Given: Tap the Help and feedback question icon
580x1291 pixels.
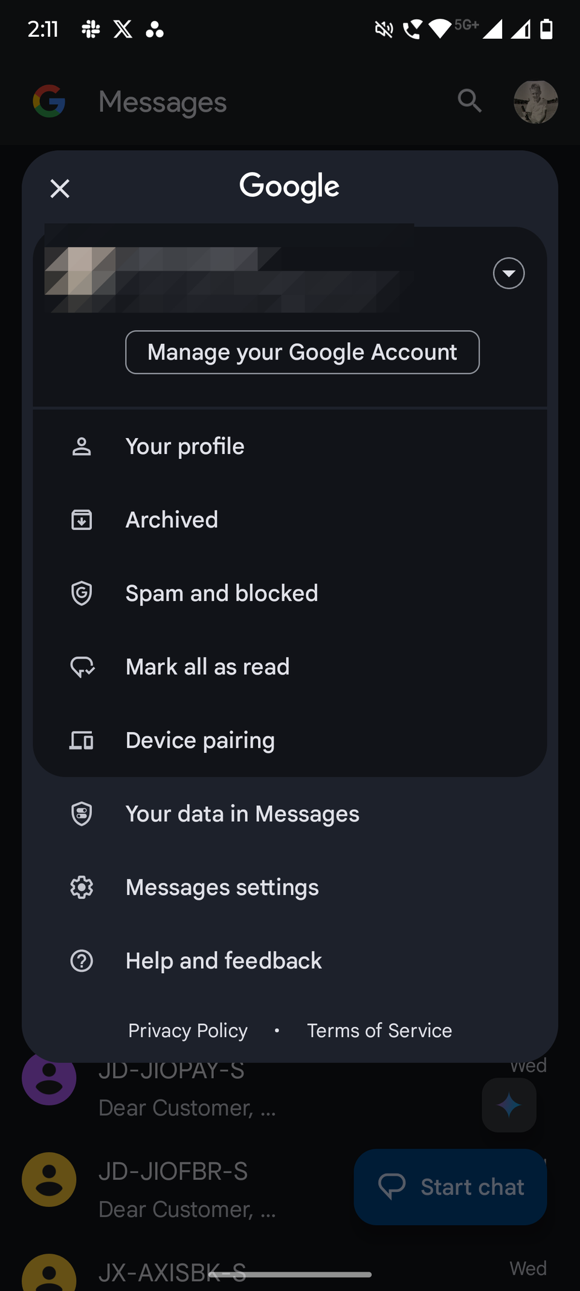Looking at the screenshot, I should [x=82, y=961].
